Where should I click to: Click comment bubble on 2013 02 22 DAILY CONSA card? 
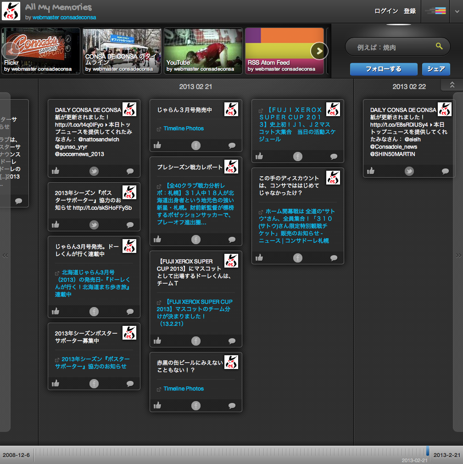(445, 171)
